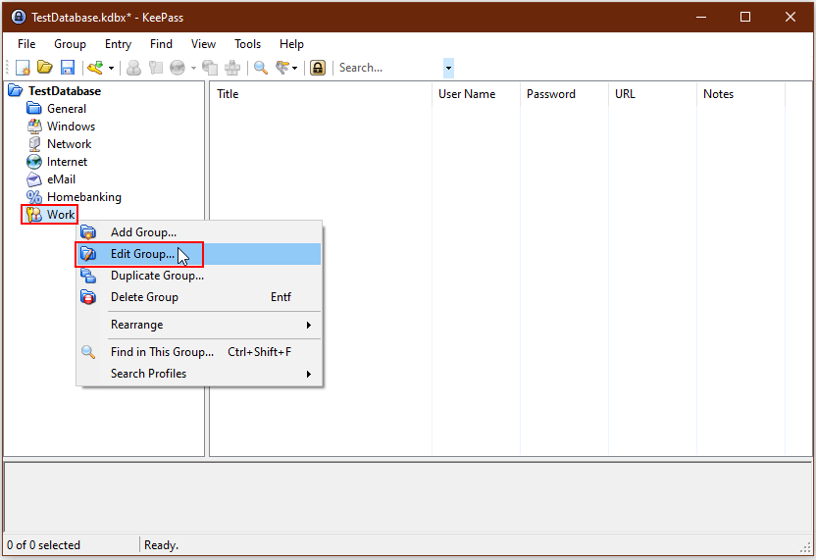The height and width of the screenshot is (560, 816).
Task: Click the Add Entry key icon
Action: [x=95, y=68]
